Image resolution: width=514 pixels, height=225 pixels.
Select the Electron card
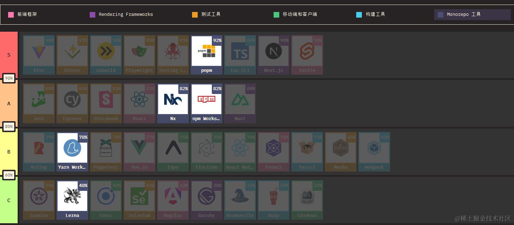pos(207,152)
